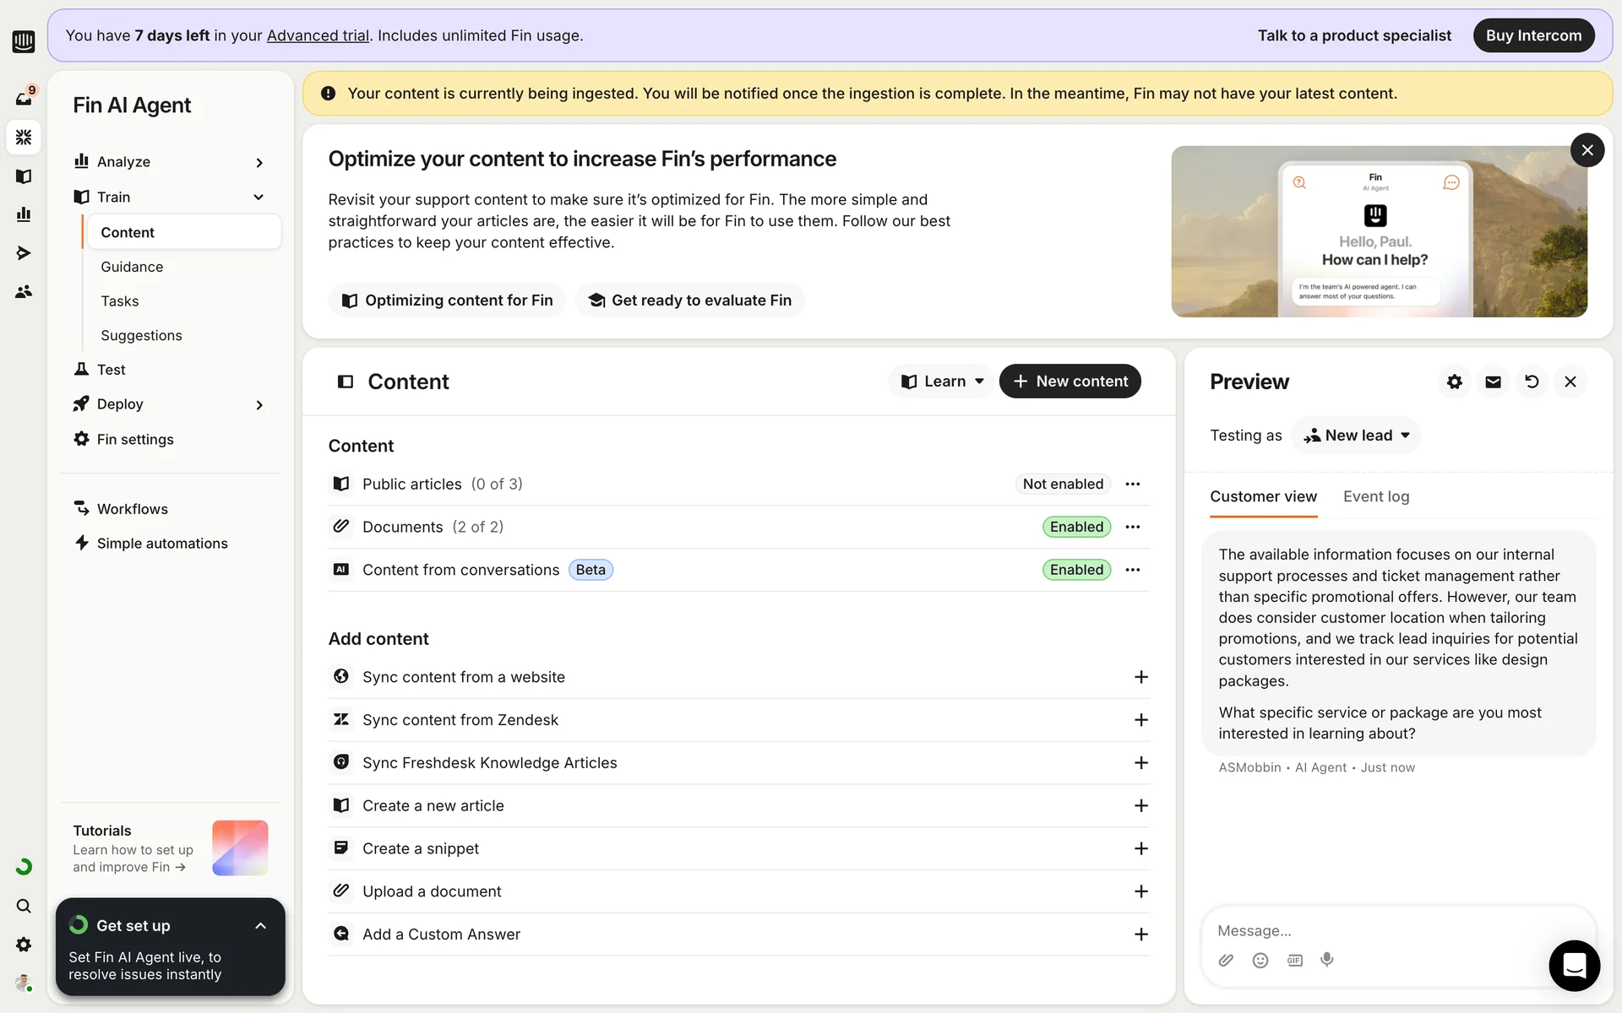Collapse the Train section
The image size is (1622, 1013).
[259, 197]
